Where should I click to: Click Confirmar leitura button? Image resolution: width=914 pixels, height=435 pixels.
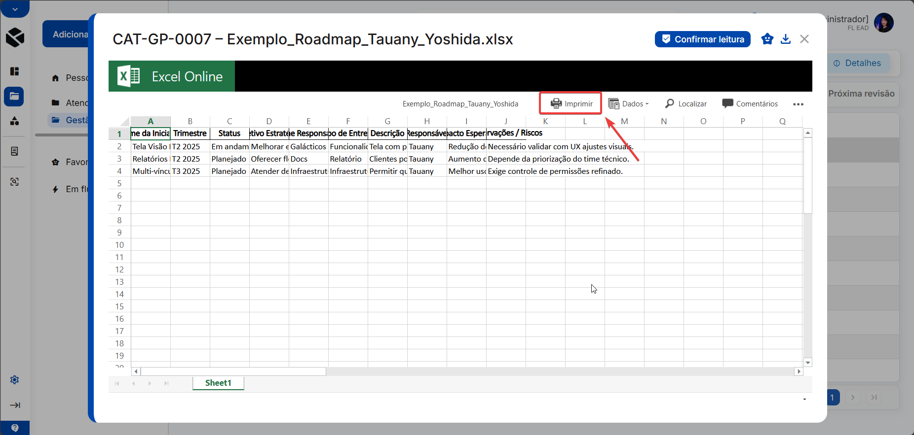click(x=703, y=39)
